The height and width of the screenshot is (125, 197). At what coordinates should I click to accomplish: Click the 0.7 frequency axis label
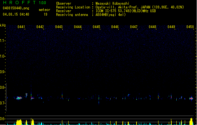(3, 103)
